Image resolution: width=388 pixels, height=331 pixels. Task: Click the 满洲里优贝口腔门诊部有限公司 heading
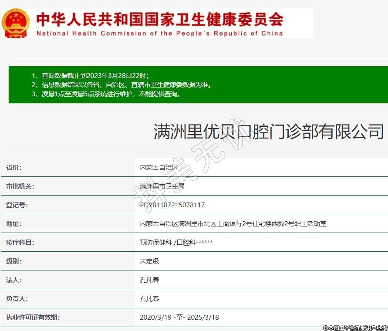tap(269, 132)
